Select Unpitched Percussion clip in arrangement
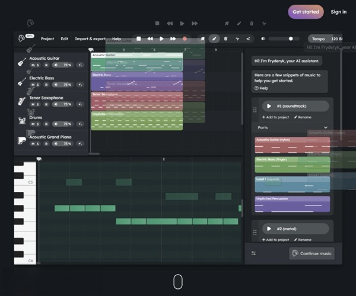 coord(137,121)
